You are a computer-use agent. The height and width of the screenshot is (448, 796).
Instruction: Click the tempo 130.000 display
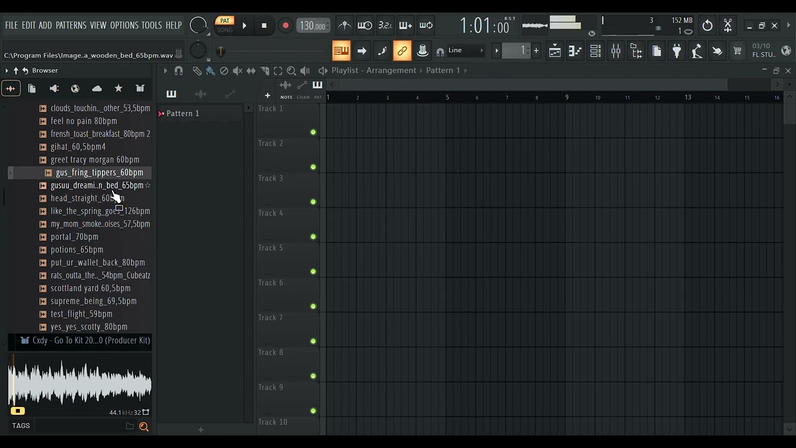coord(313,26)
